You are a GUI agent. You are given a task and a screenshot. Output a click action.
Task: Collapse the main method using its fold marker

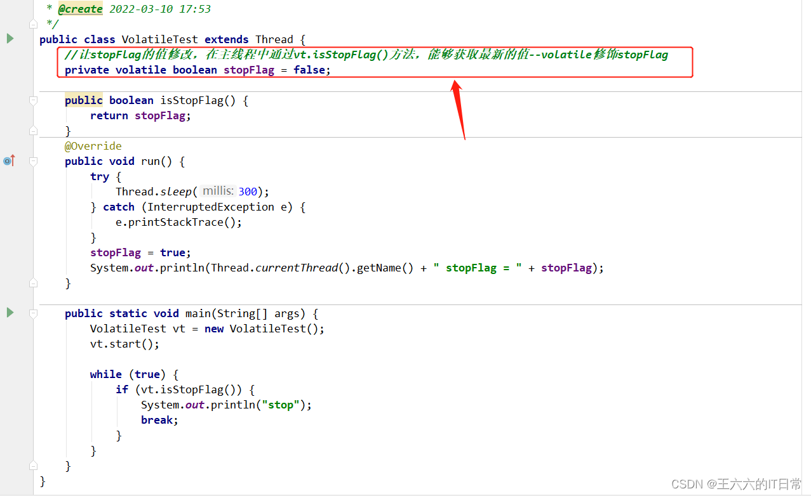[34, 313]
